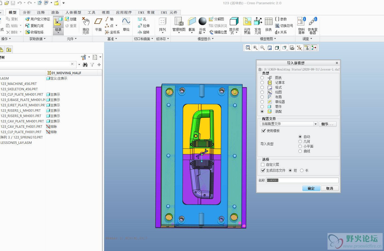Click the Zoom In magnifier icon
This screenshot has height=251, width=384.
(255, 48)
